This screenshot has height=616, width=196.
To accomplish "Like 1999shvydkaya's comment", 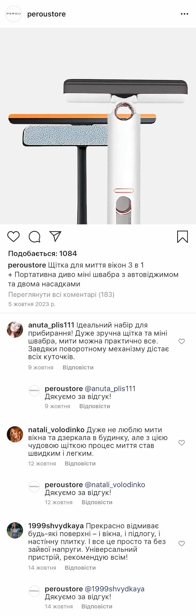I will point(182,544).
